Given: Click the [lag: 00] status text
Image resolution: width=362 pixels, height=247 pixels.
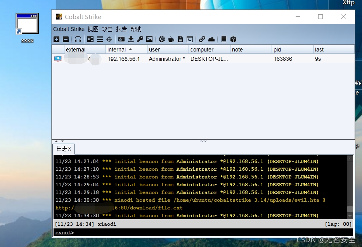Looking at the screenshot, I should click(x=338, y=224).
